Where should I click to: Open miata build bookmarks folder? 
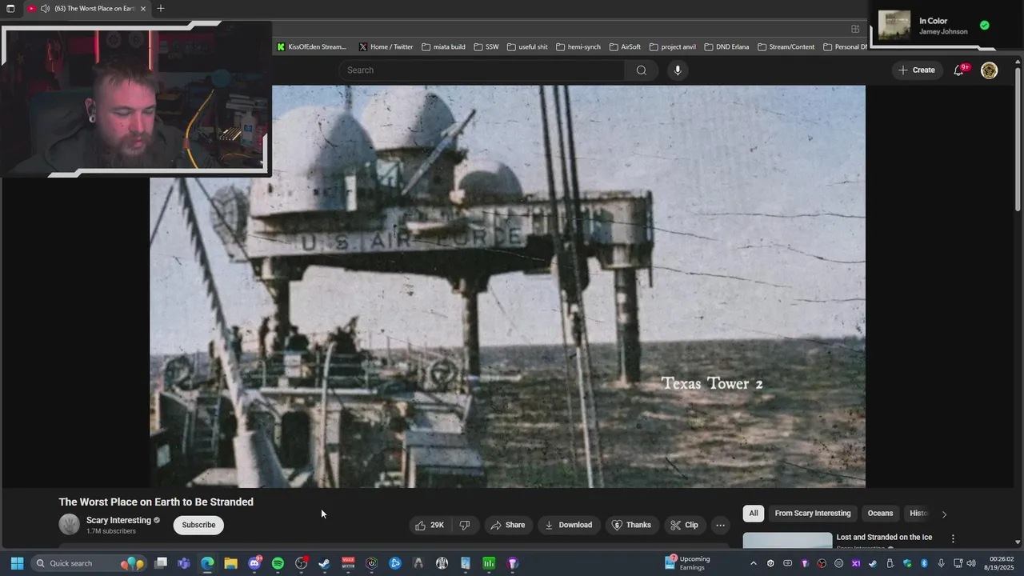pos(443,47)
